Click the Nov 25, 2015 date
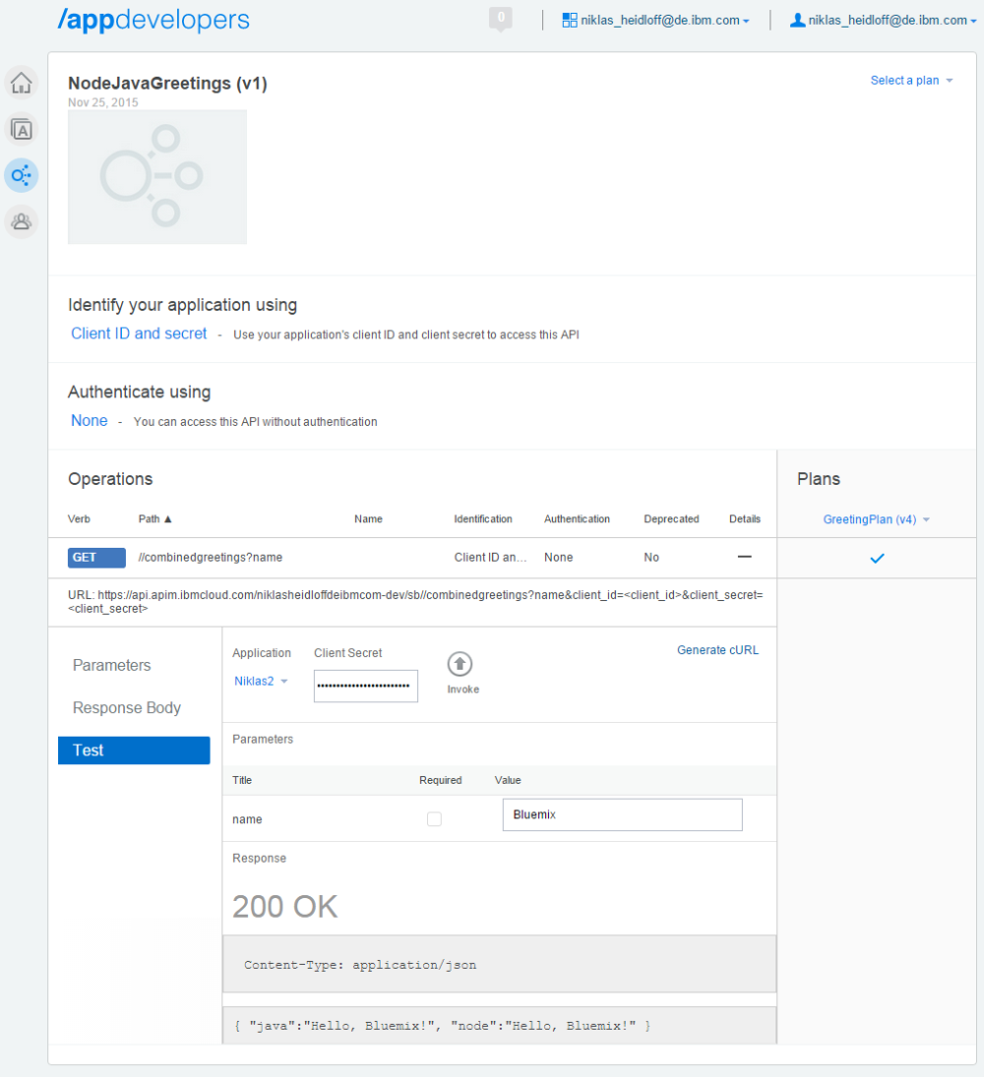Screen dimensions: 984x1077 coord(103,102)
